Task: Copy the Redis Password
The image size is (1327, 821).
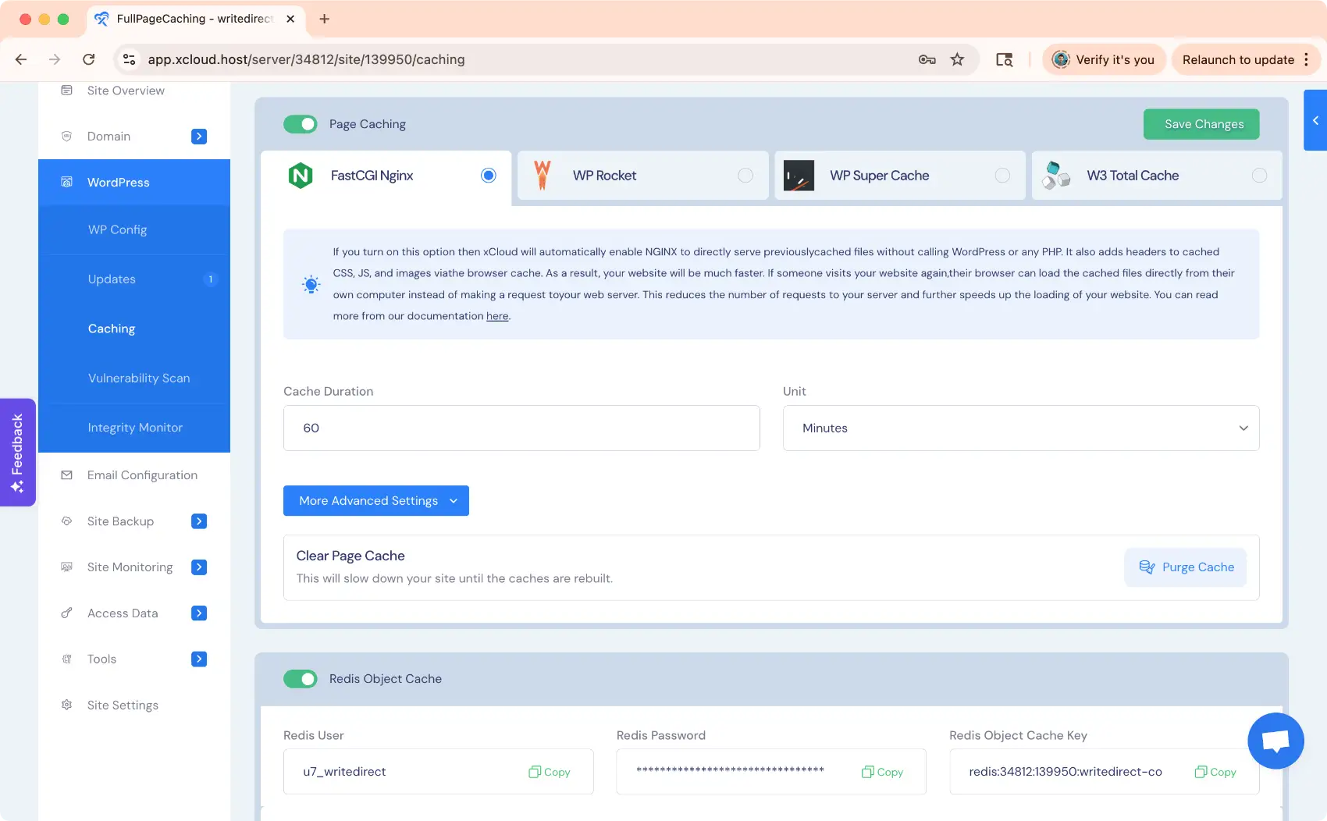Action: [882, 772]
